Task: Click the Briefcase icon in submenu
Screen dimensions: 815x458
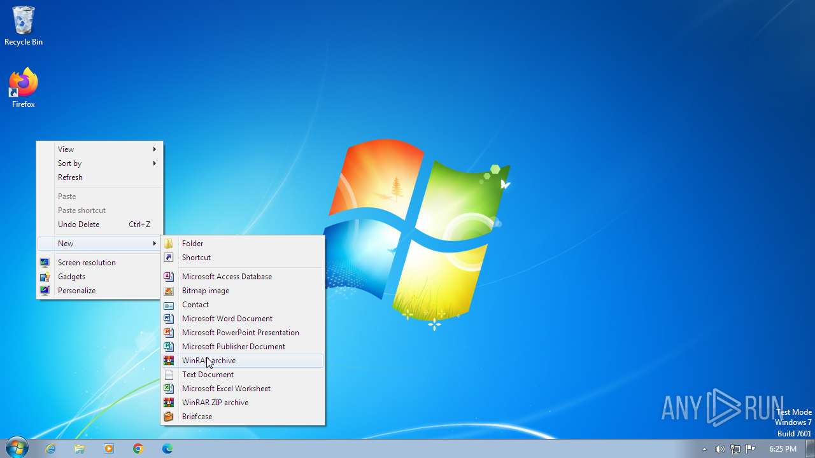Action: tap(169, 417)
